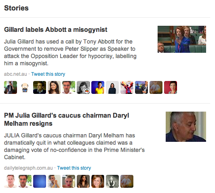Open the 'Gillard labels Abbott a misogynist' headline
The image size is (215, 193).
pos(56,30)
